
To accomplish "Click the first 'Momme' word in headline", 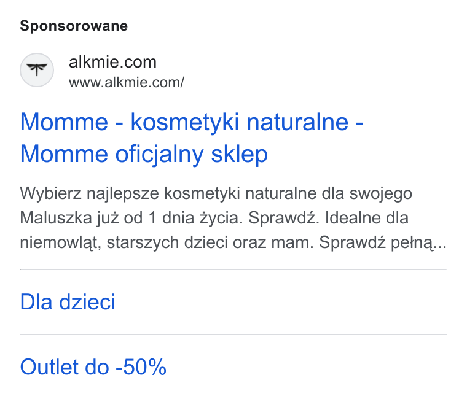I will pos(64,122).
